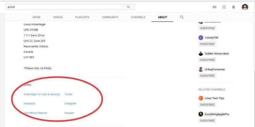Subscribe to UrAvgConsumer
Image resolution: width=255 pixels, height=127 pixels.
pos(207,76)
